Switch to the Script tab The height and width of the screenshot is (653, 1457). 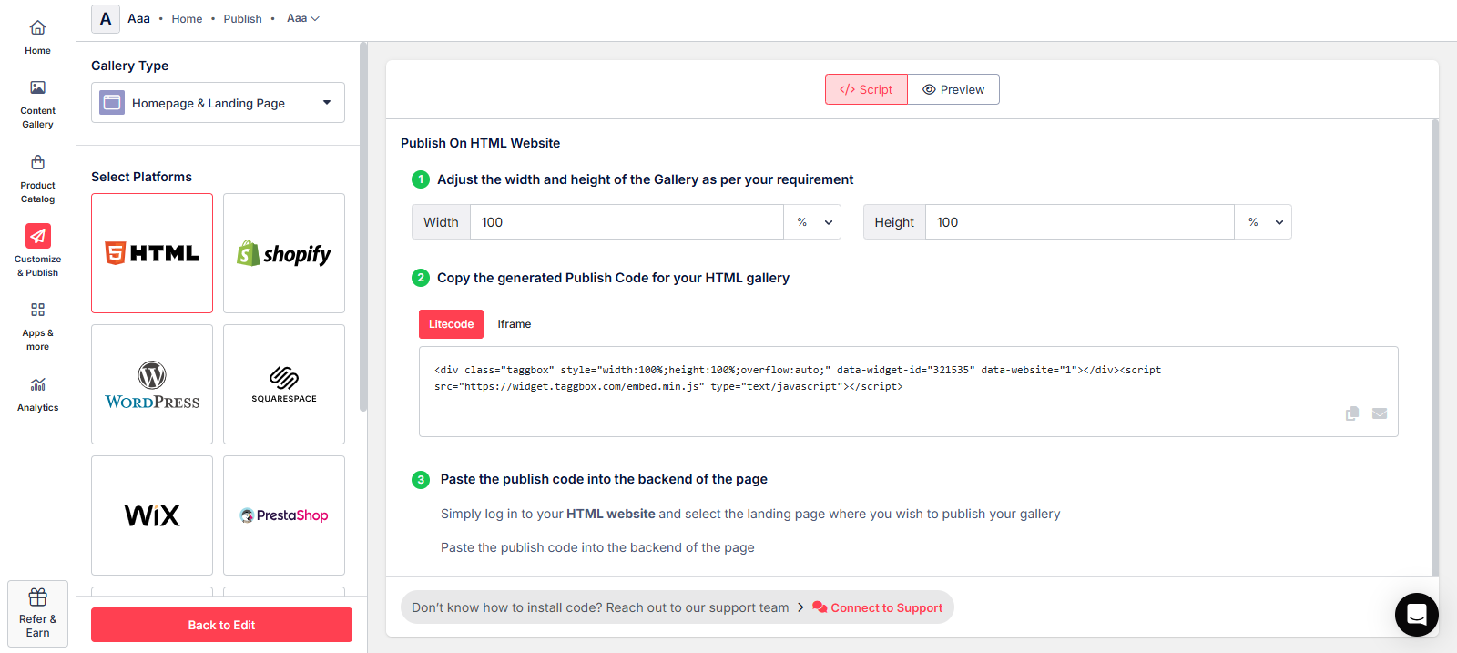[x=866, y=89]
